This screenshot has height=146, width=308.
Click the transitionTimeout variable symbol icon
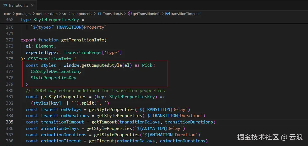coord(168,14)
